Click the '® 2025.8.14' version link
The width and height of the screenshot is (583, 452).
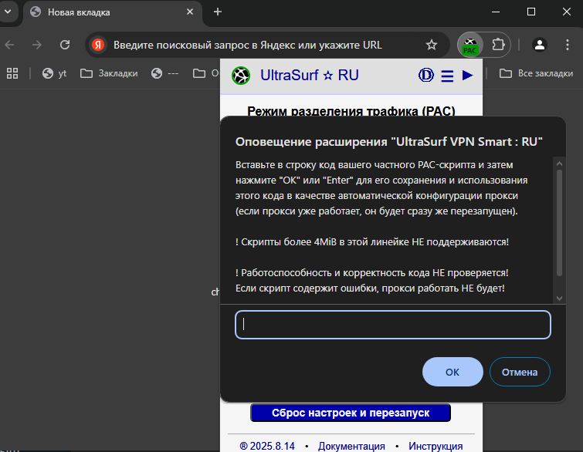(267, 446)
